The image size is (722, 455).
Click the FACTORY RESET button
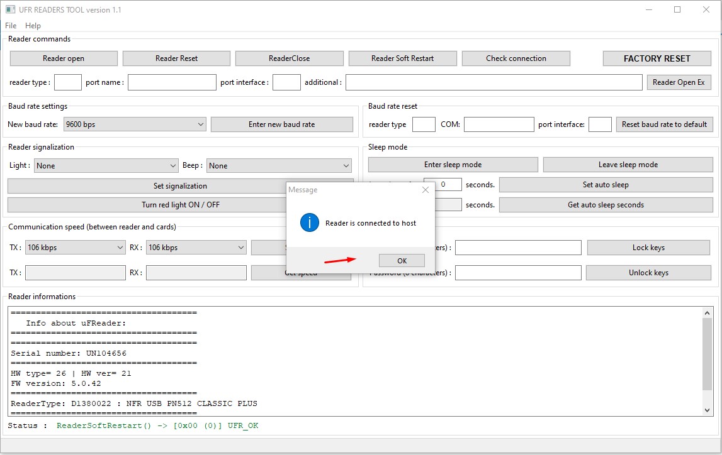point(657,58)
